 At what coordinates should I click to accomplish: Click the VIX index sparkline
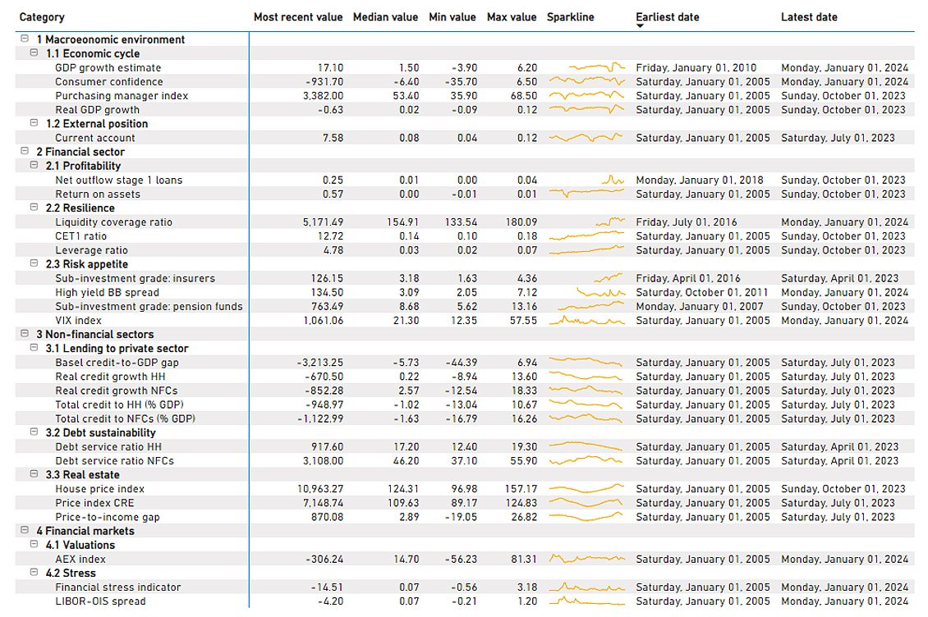click(586, 321)
